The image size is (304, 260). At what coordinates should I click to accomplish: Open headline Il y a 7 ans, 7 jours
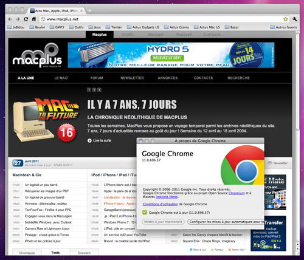coord(132,104)
